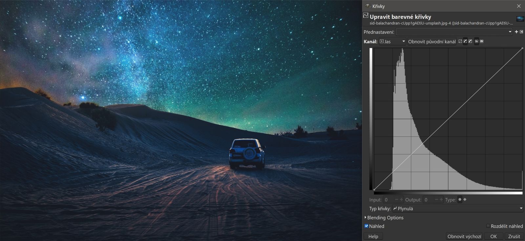Screen dimensions: 525x241
Task: Click the curve's top-right end point
Action: tap(522, 48)
